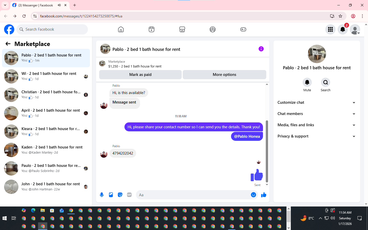This screenshot has width=368, height=230.
Task: Open the notifications bell with badge
Action: click(343, 29)
